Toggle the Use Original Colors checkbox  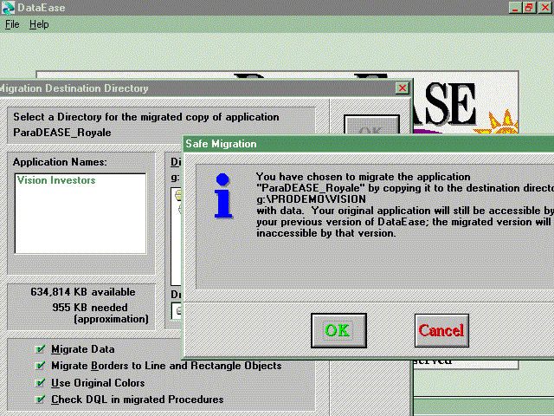click(x=40, y=383)
